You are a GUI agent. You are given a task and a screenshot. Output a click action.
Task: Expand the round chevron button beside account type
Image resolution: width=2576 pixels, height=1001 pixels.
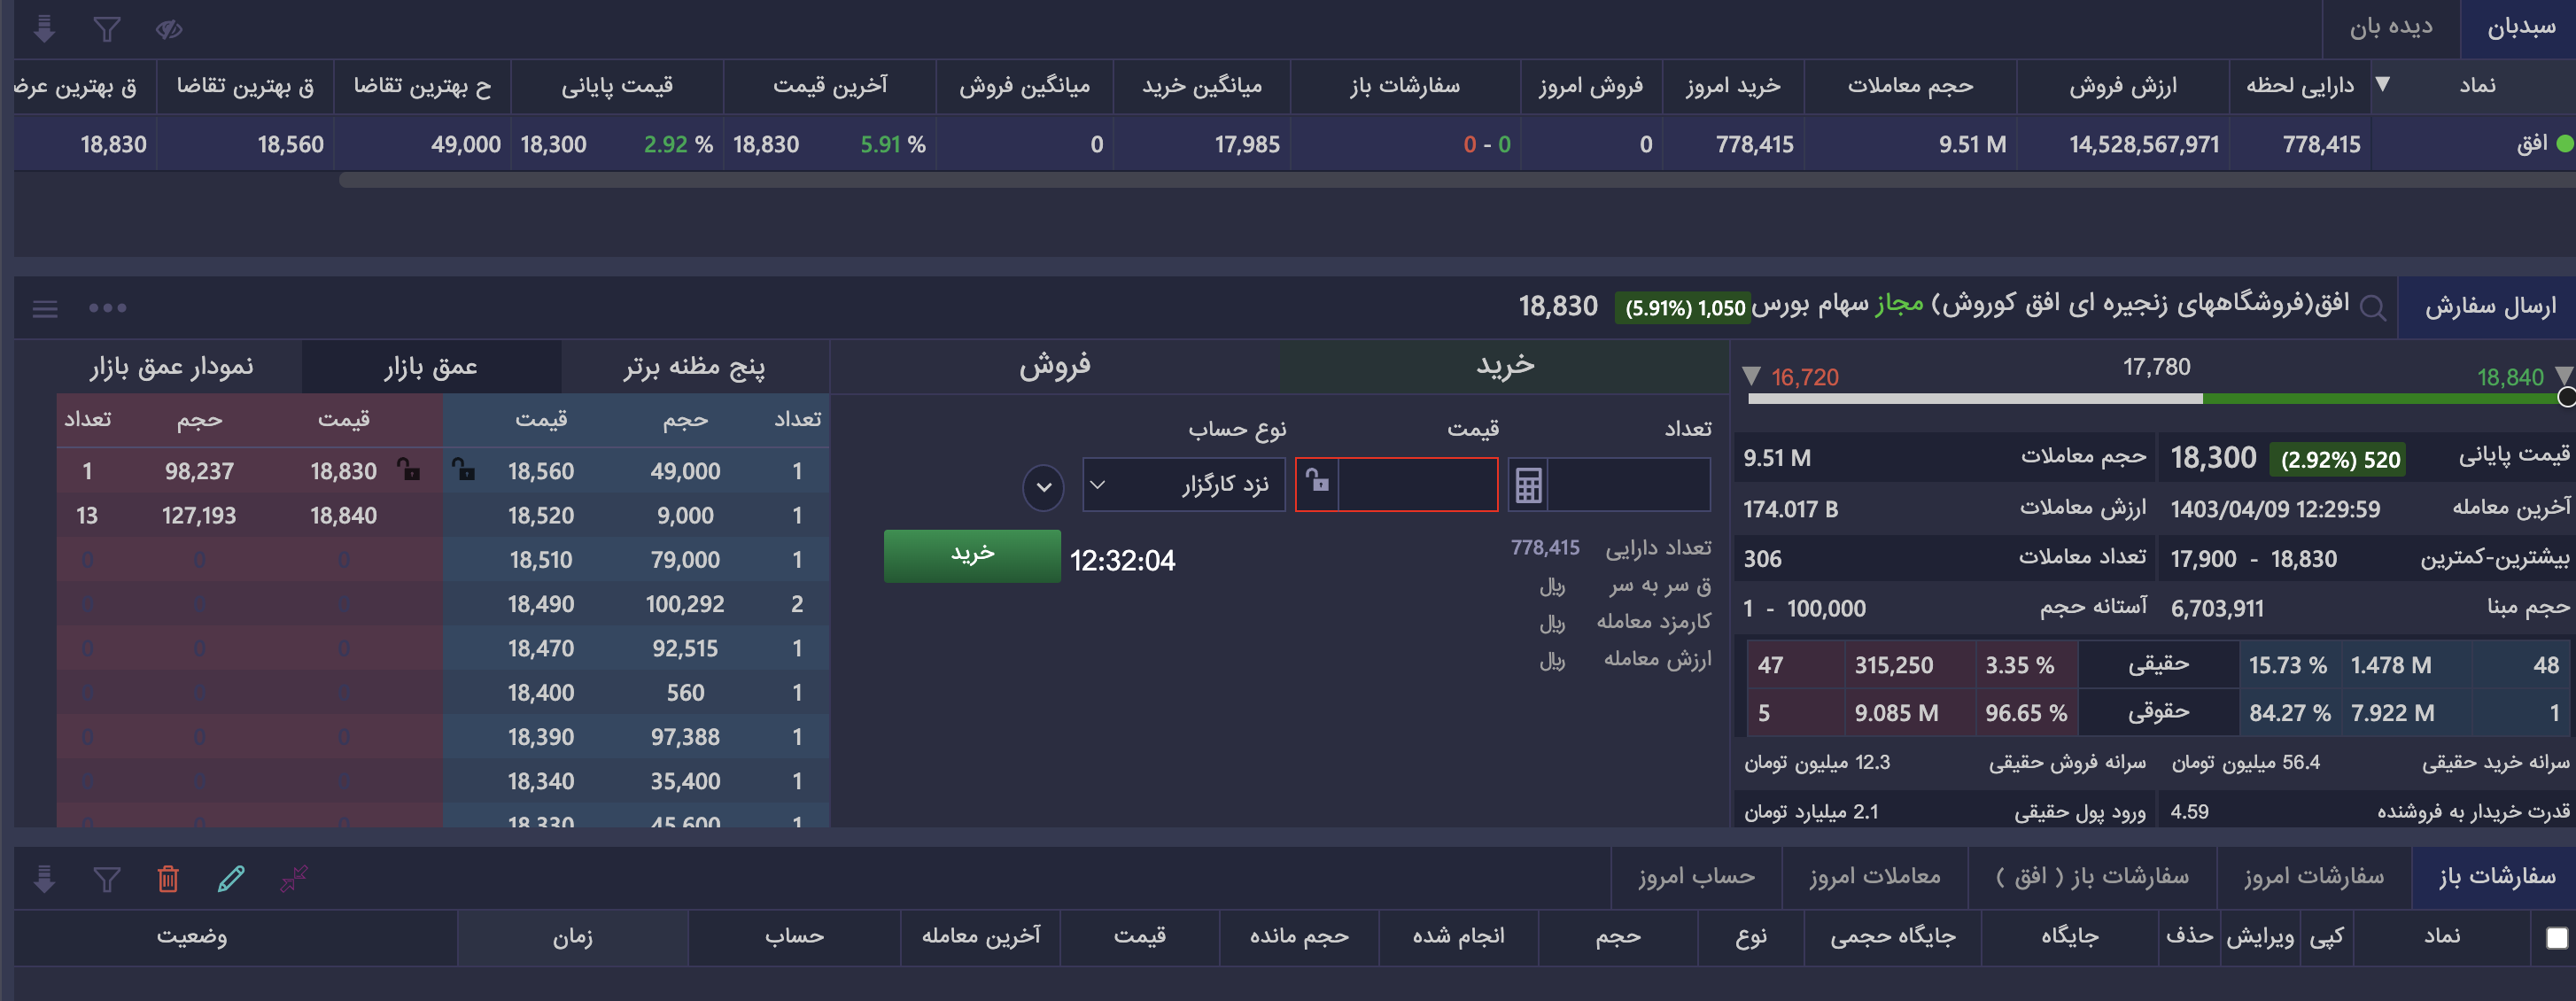pyautogui.click(x=1043, y=487)
